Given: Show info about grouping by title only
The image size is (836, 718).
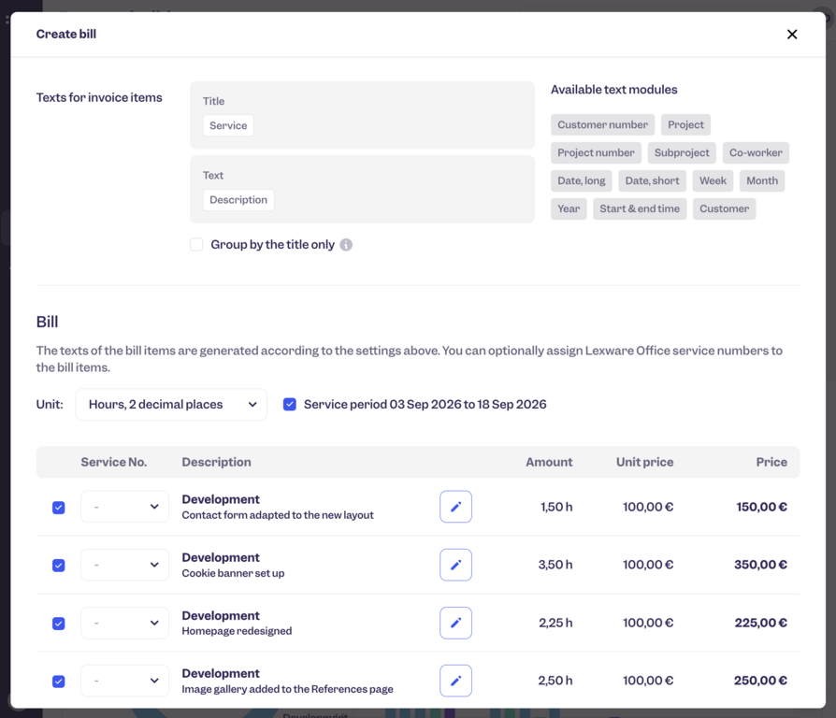Looking at the screenshot, I should click(346, 245).
